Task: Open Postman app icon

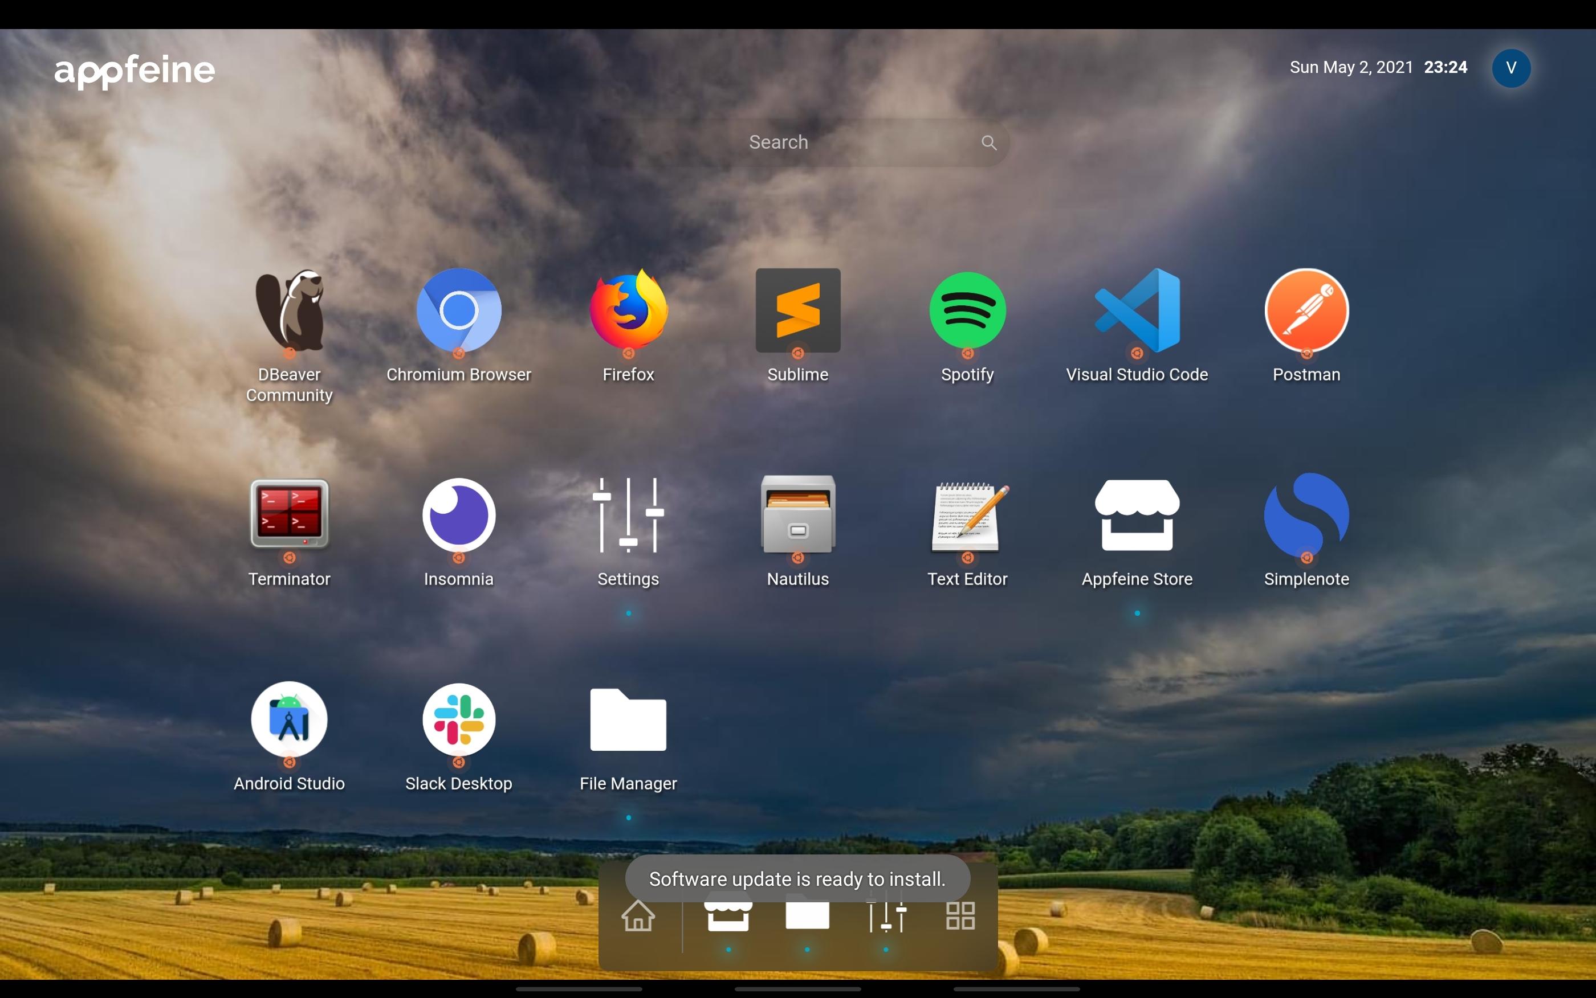Action: 1306,310
